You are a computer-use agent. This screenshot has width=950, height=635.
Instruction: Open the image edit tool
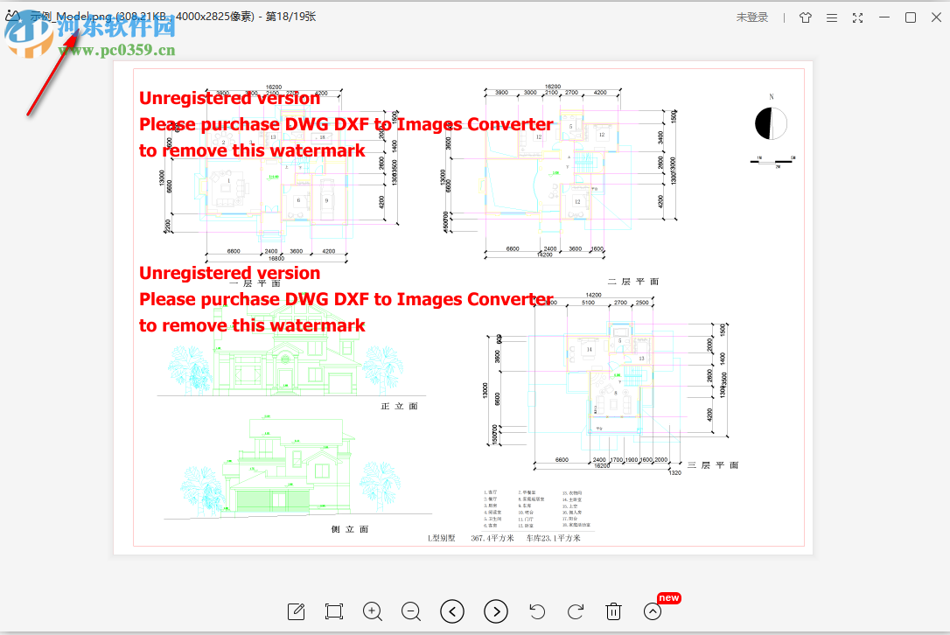point(296,611)
